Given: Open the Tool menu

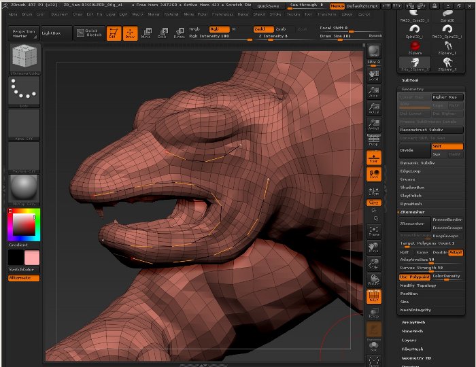Looking at the screenshot, I should click(308, 14).
